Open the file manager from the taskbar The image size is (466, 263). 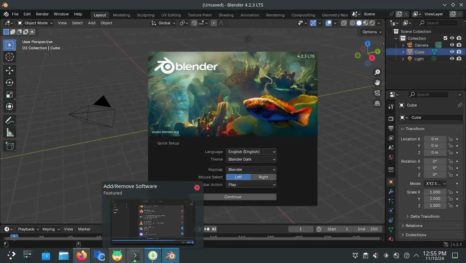[x=64, y=255]
